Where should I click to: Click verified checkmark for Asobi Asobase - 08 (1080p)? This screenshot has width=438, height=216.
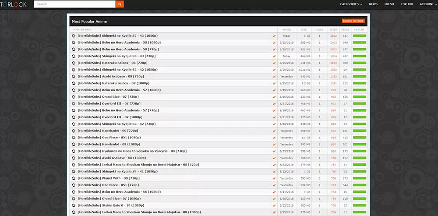tap(274, 158)
